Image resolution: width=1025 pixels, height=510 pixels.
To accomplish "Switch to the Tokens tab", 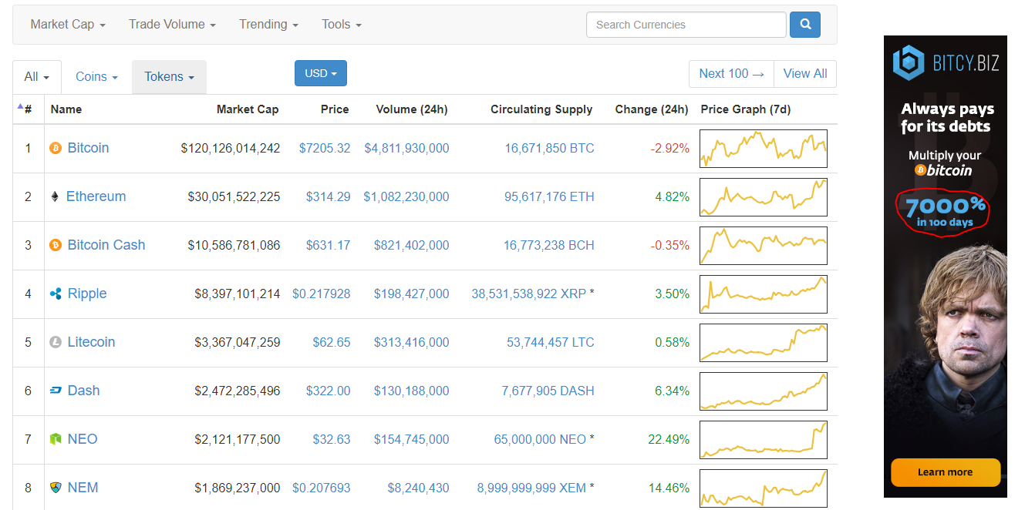I will 169,77.
